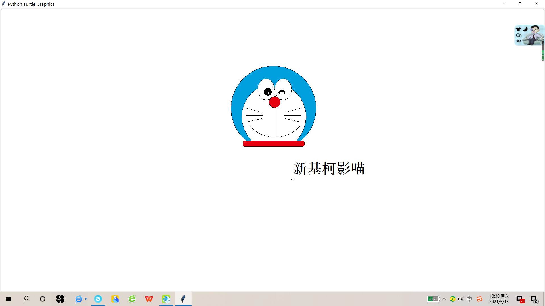Show hidden system tray icons
The image size is (545, 306).
pyautogui.click(x=444, y=299)
